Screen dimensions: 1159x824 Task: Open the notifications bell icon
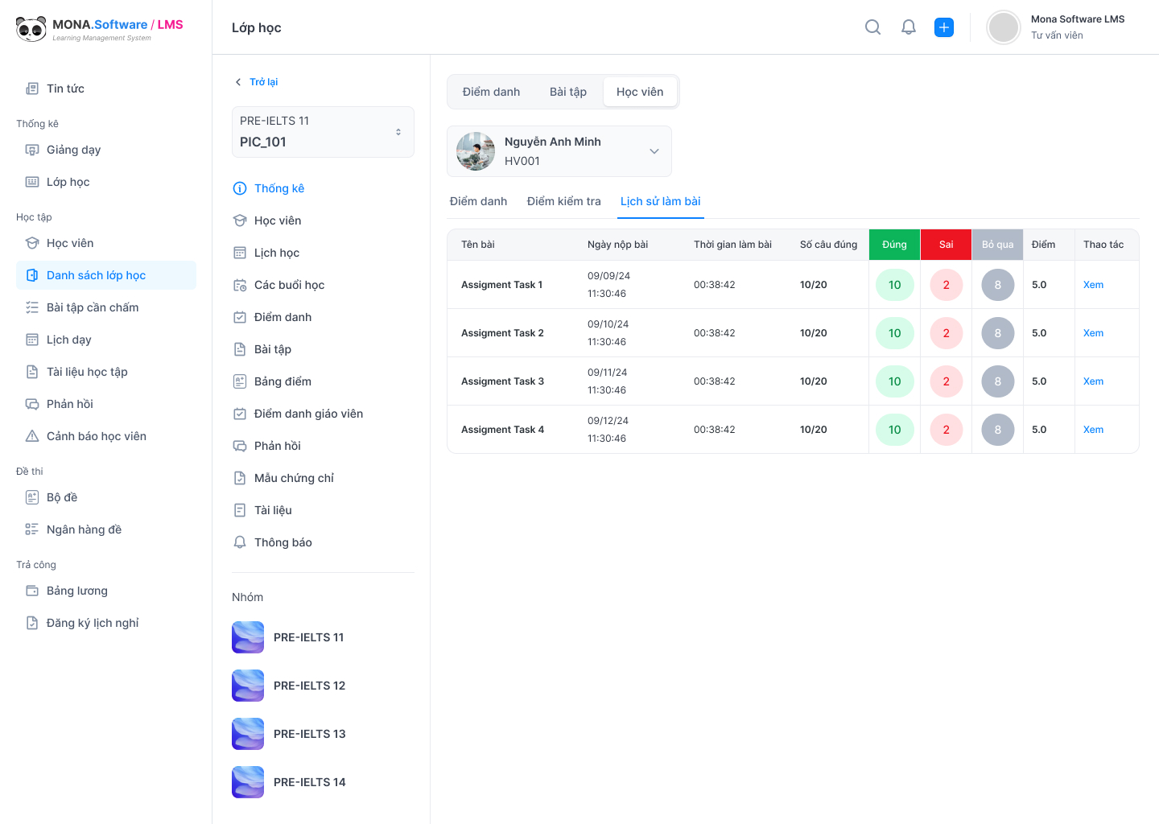[x=909, y=27]
